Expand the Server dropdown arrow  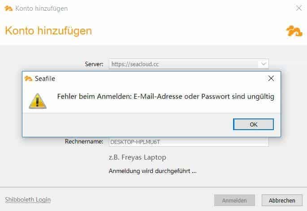(264, 64)
